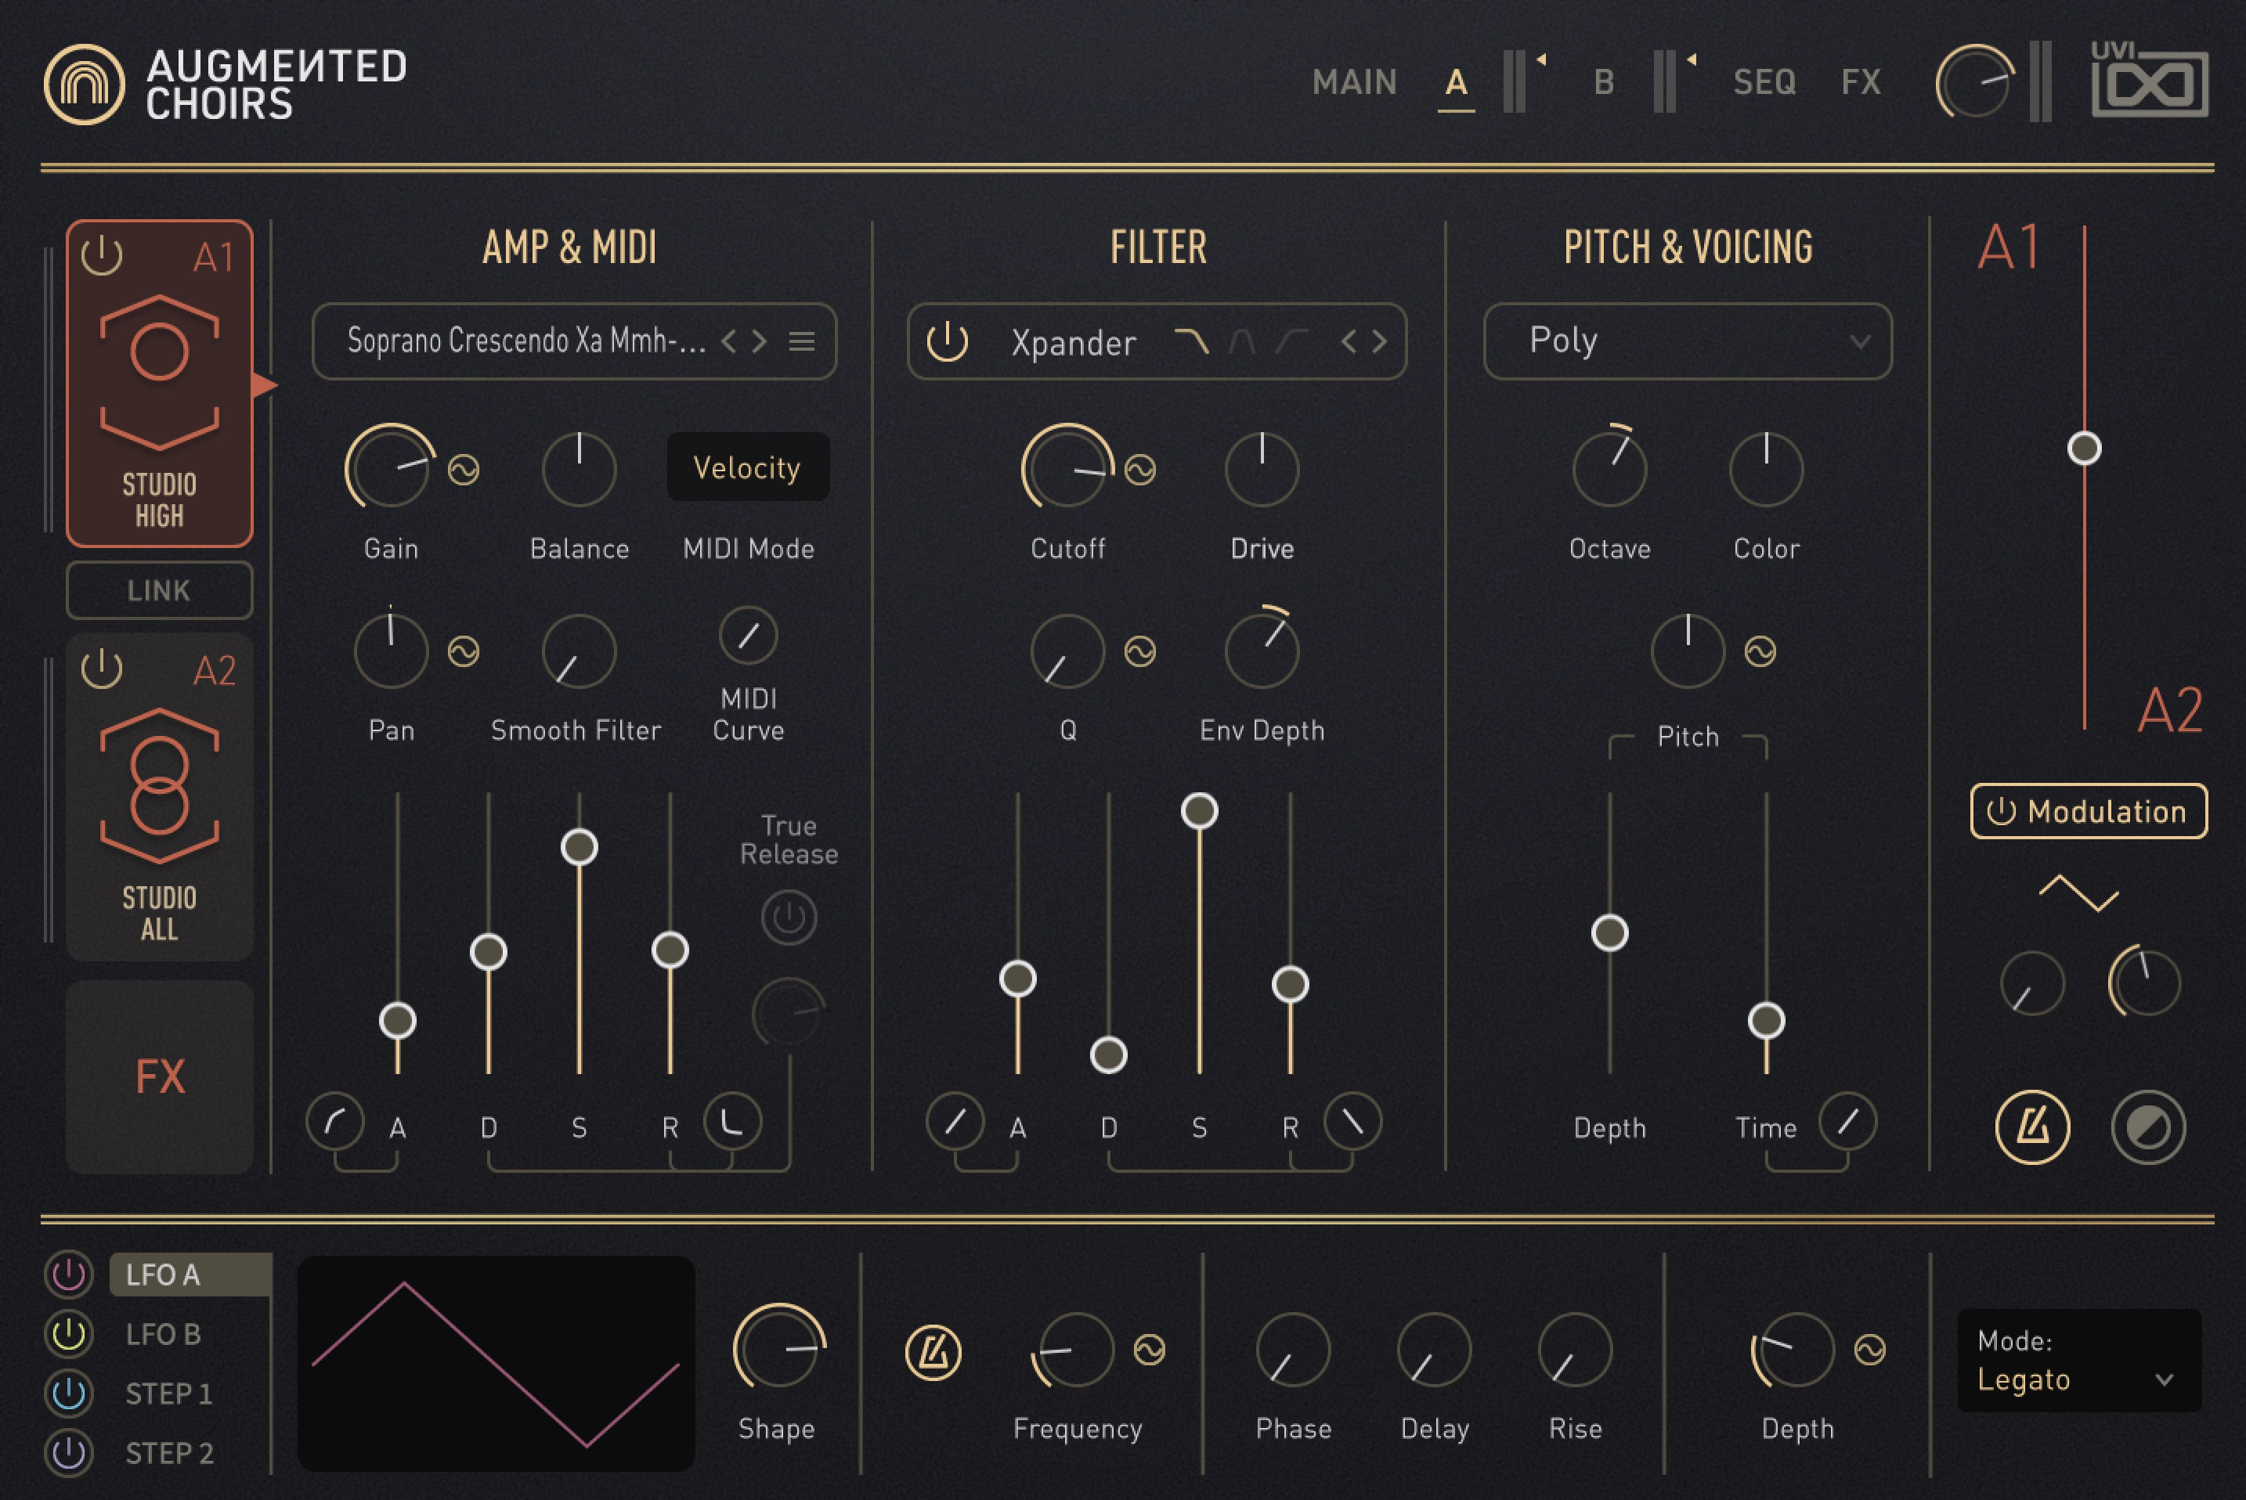Select next filter type arrow
The image size is (2246, 1500).
point(1379,341)
